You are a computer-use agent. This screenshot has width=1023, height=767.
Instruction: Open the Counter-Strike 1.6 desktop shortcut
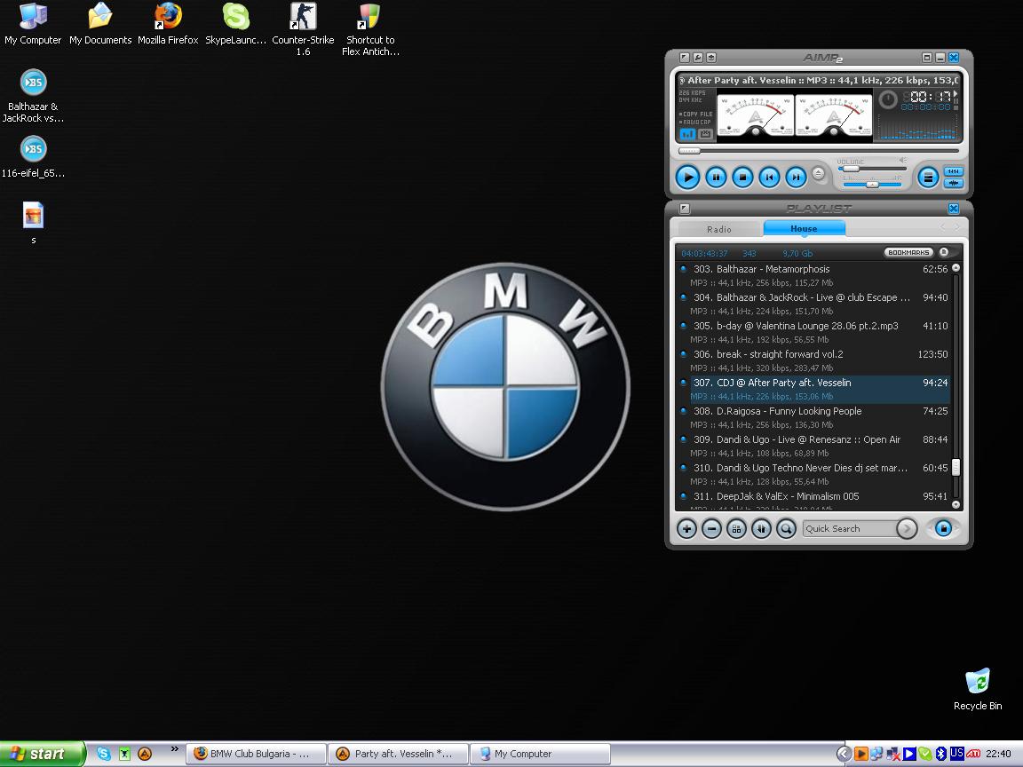pos(303,29)
